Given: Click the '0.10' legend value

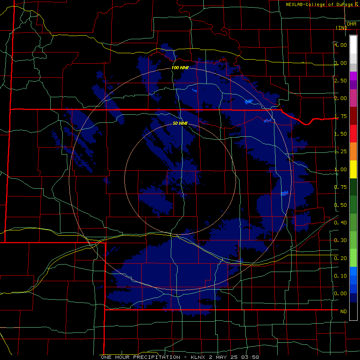Looking at the screenshot, I should 340,276.
